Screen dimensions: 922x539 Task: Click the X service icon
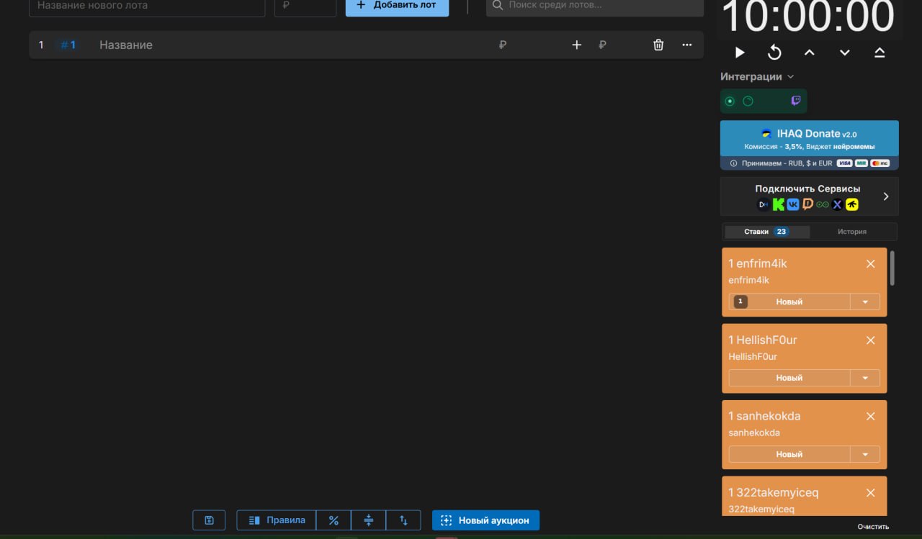837,204
